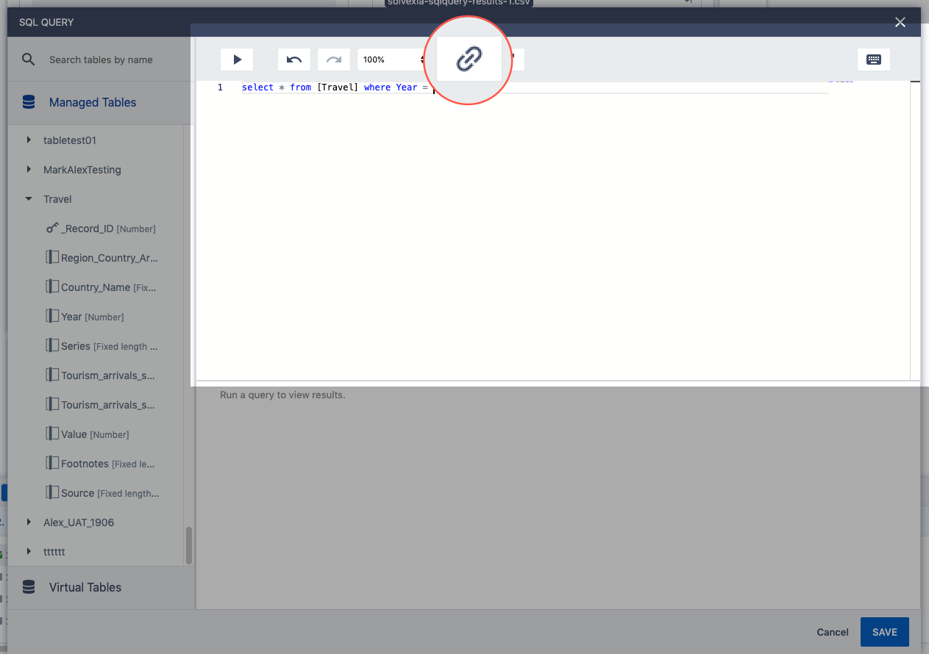Image resolution: width=929 pixels, height=654 pixels.
Task: Run the SQL query with play button
Action: click(237, 60)
